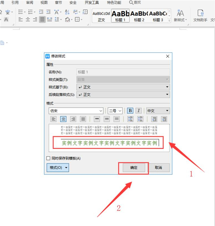Apply distributed alignment in ribbon
215x226 pixels.
[49, 19]
